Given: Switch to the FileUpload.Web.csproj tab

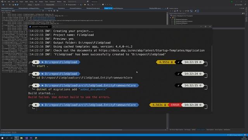Looking at the screenshot, I should pos(155,8).
